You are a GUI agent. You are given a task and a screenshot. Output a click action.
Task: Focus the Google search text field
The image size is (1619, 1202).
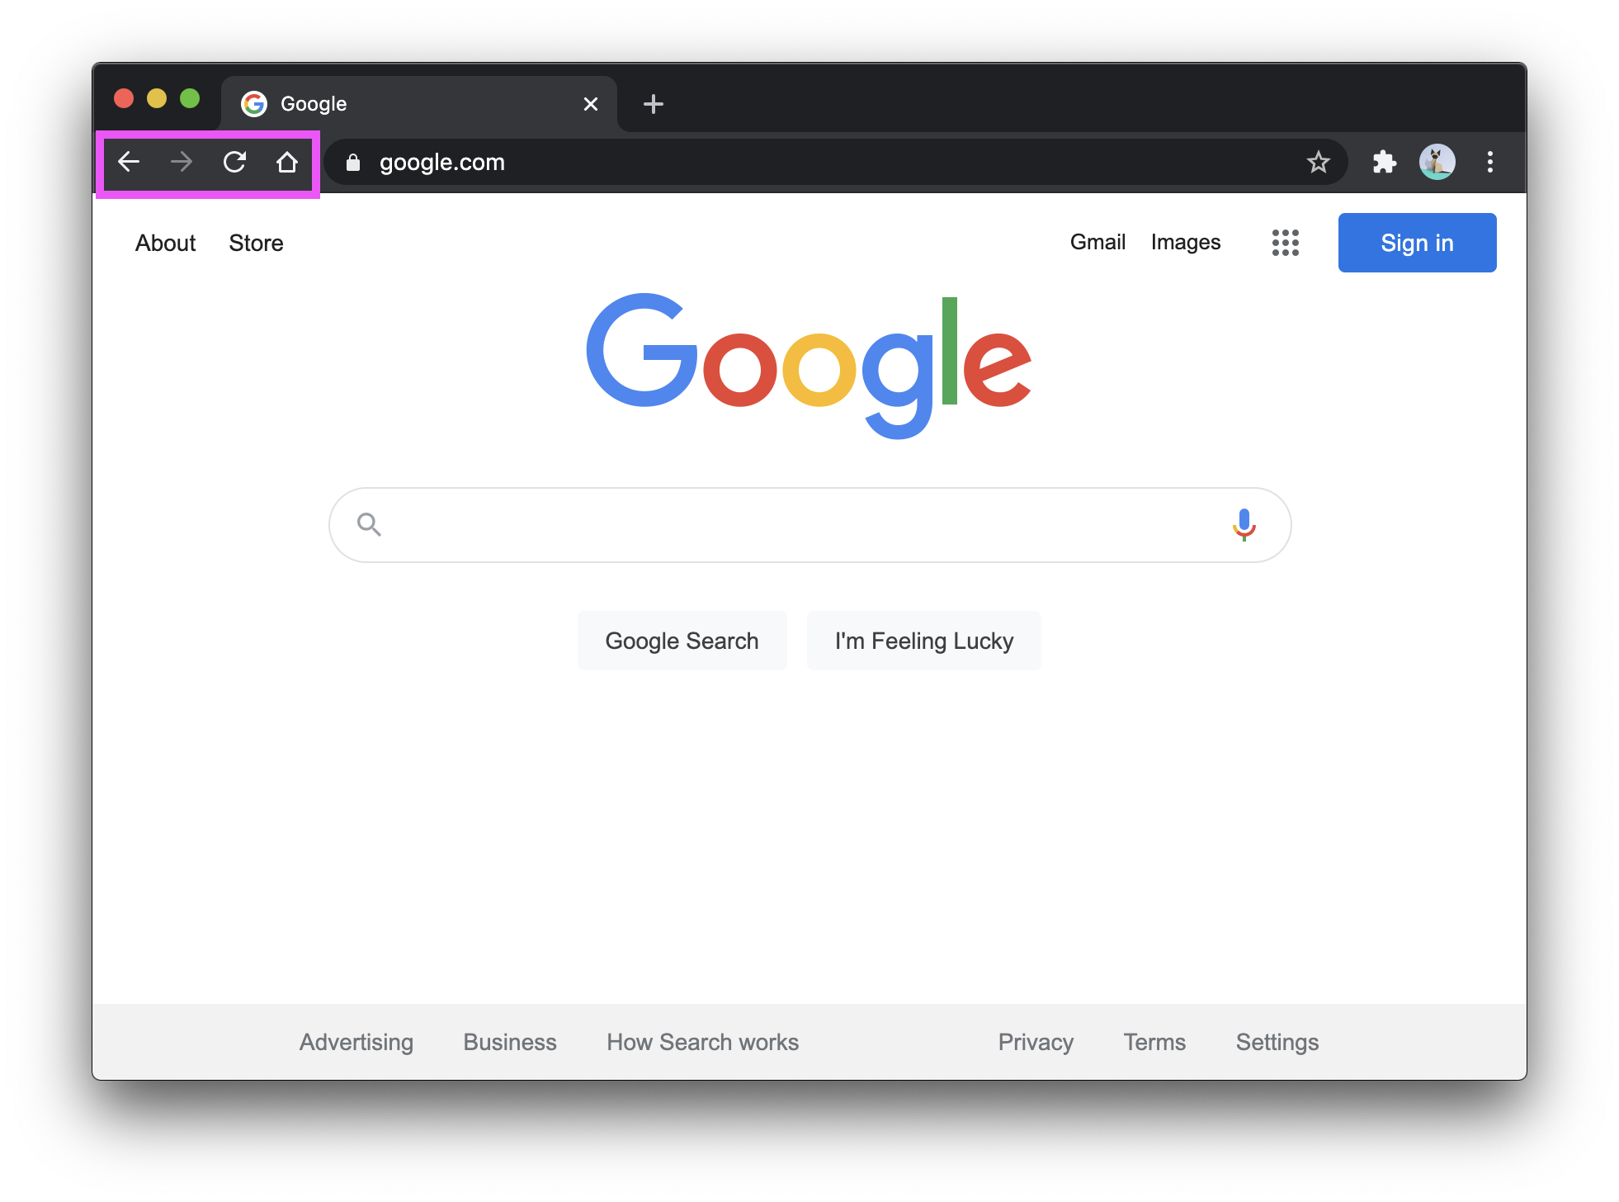pos(810,525)
